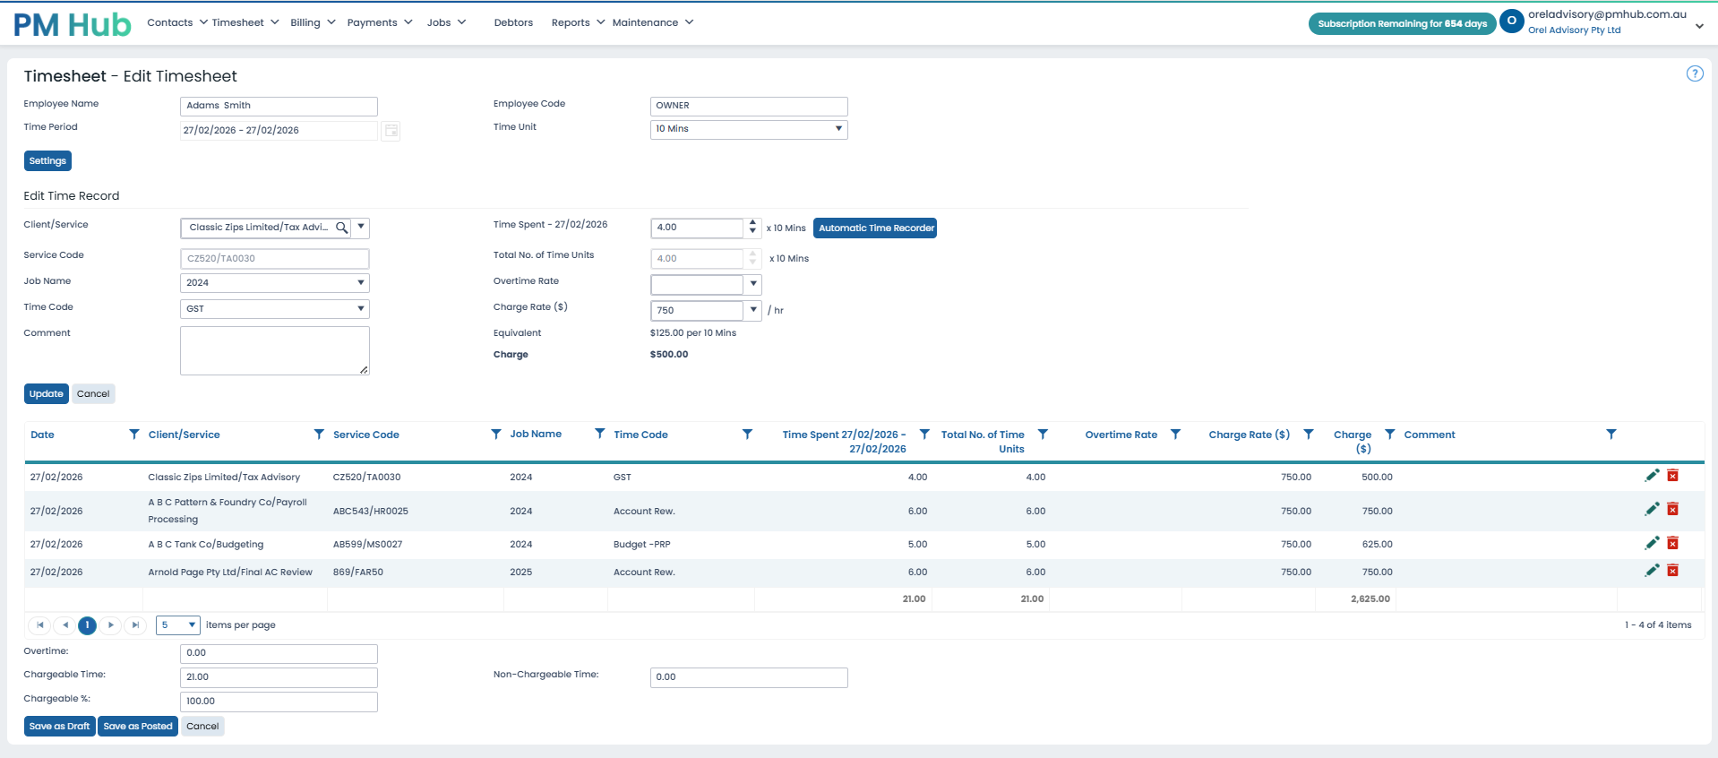Go to next page of results
This screenshot has height=758, width=1718.
111,625
